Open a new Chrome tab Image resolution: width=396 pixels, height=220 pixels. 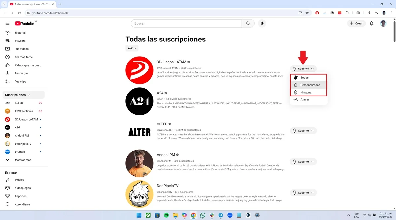tap(60, 4)
